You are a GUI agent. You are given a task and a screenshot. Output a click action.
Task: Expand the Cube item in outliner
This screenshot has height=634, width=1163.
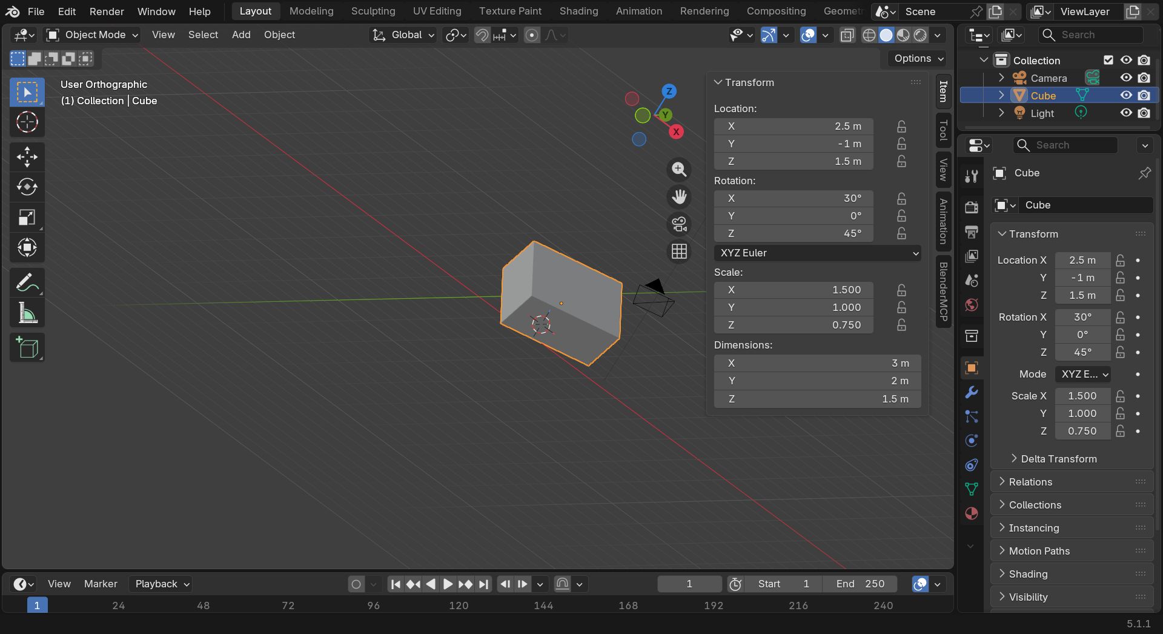coord(1001,95)
